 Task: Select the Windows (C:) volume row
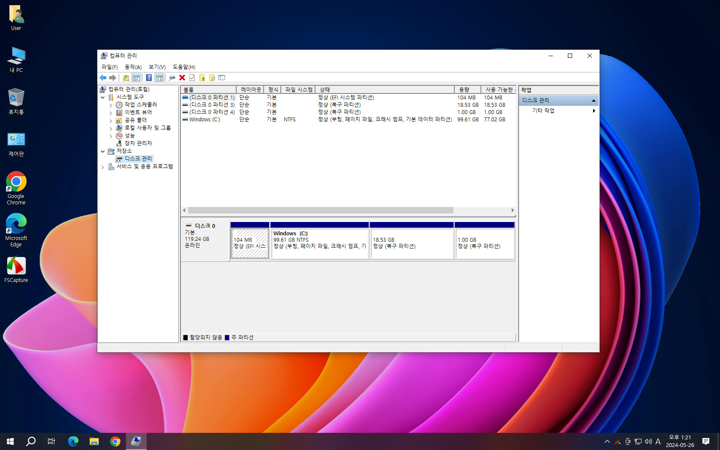pos(348,120)
